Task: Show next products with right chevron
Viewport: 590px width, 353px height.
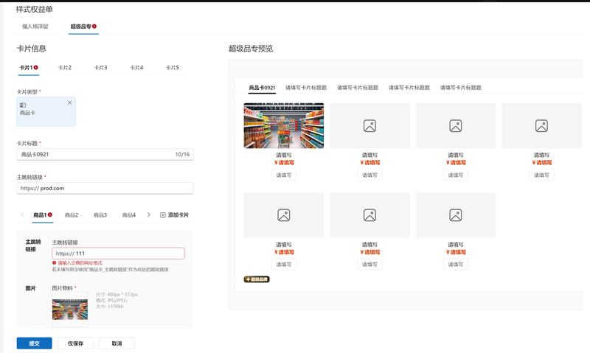Action: coord(149,214)
